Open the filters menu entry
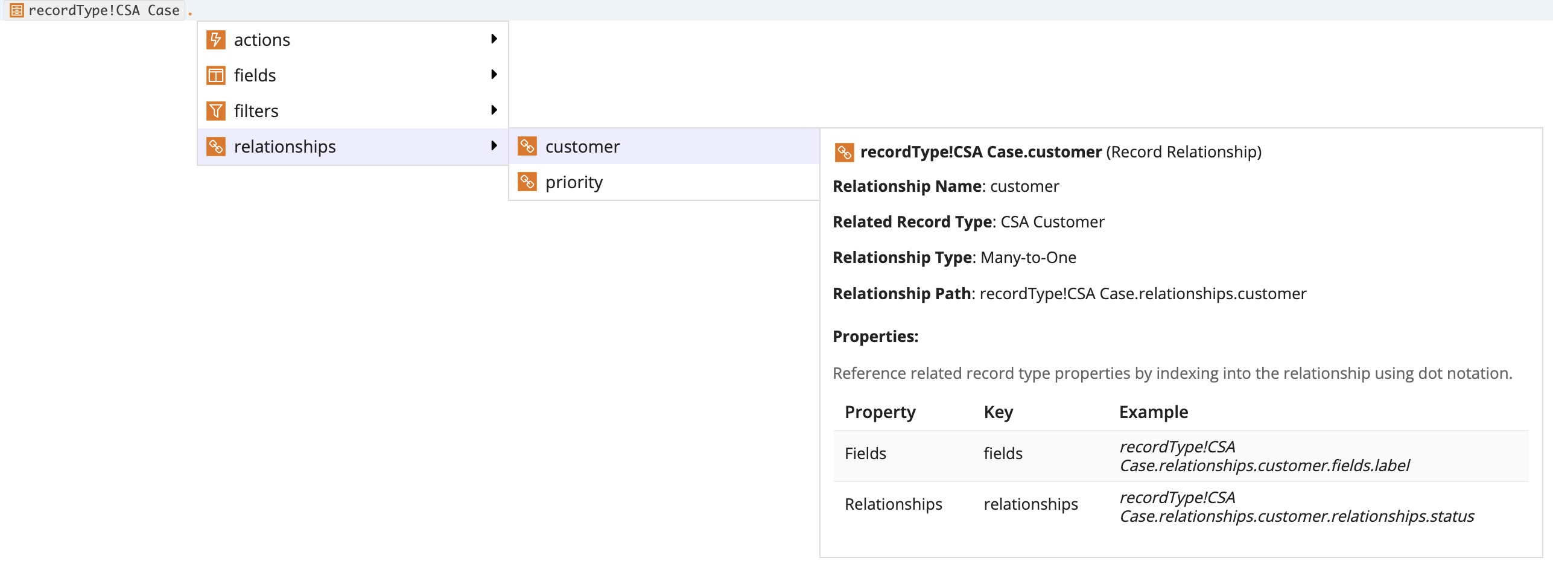This screenshot has height=561, width=1553. (353, 111)
